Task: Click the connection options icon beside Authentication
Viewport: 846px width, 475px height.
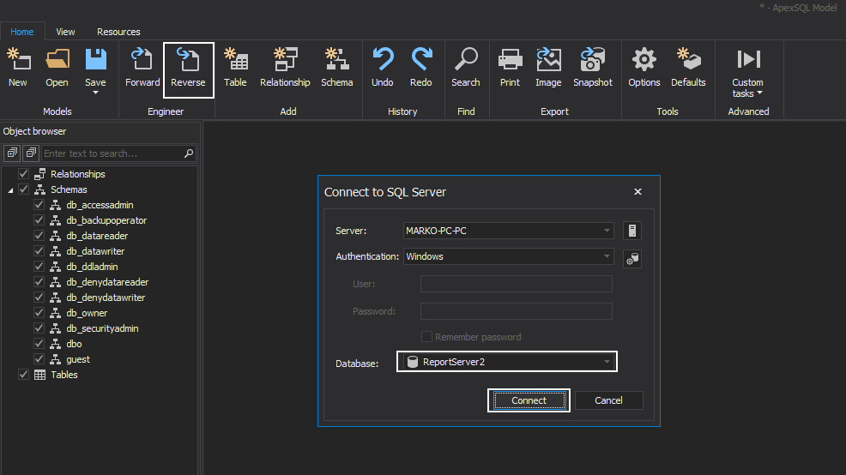Action: coord(631,259)
